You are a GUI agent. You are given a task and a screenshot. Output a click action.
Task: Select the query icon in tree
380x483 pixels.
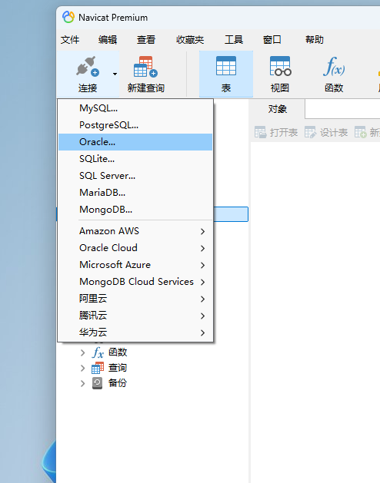[x=98, y=368]
